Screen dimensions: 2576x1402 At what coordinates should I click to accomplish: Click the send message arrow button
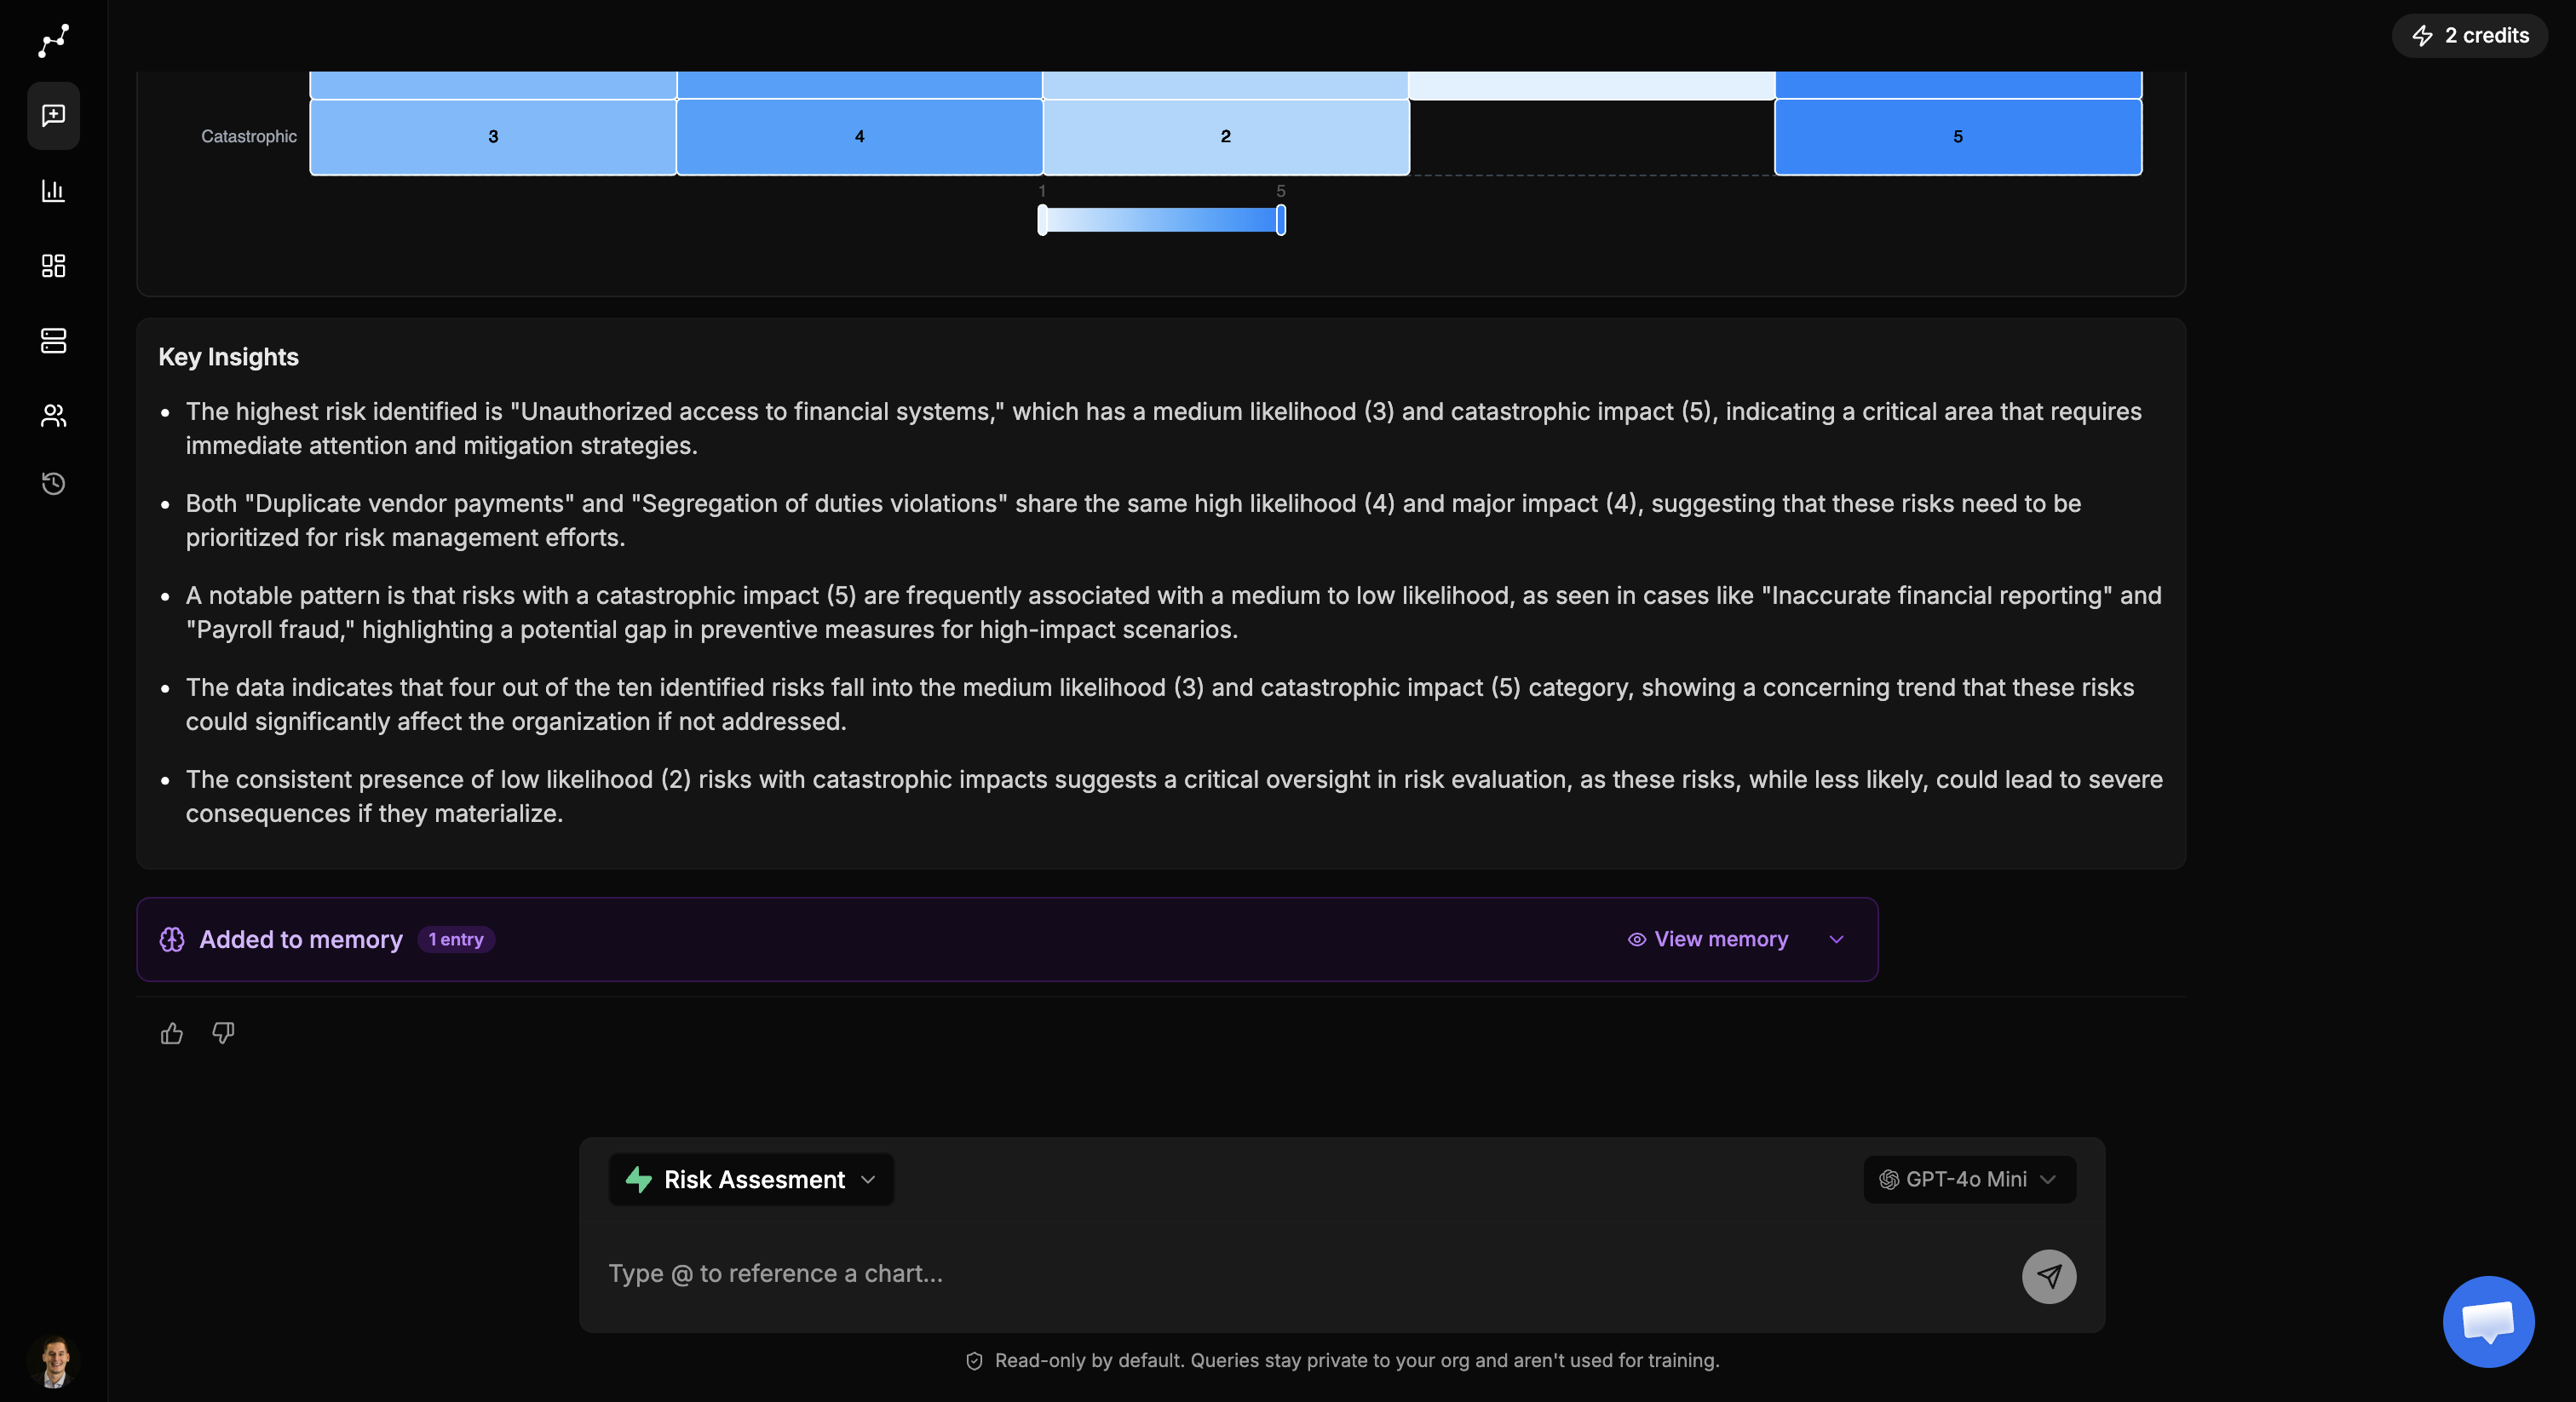tap(2049, 1276)
